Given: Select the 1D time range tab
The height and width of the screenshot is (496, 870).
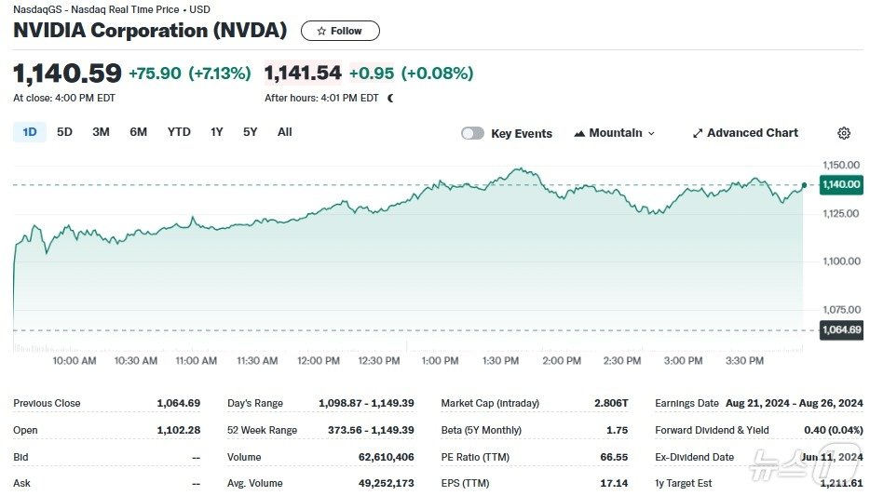Looking at the screenshot, I should pyautogui.click(x=30, y=132).
